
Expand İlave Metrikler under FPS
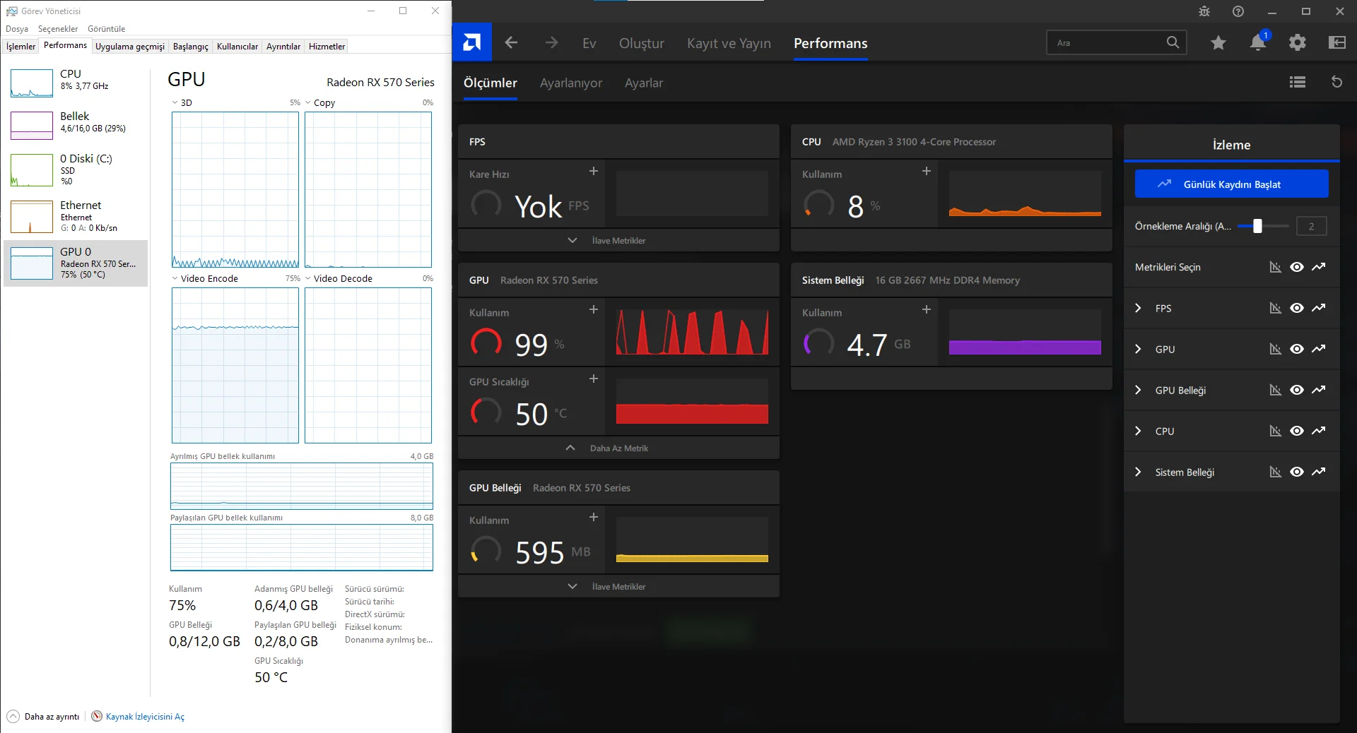coord(618,240)
